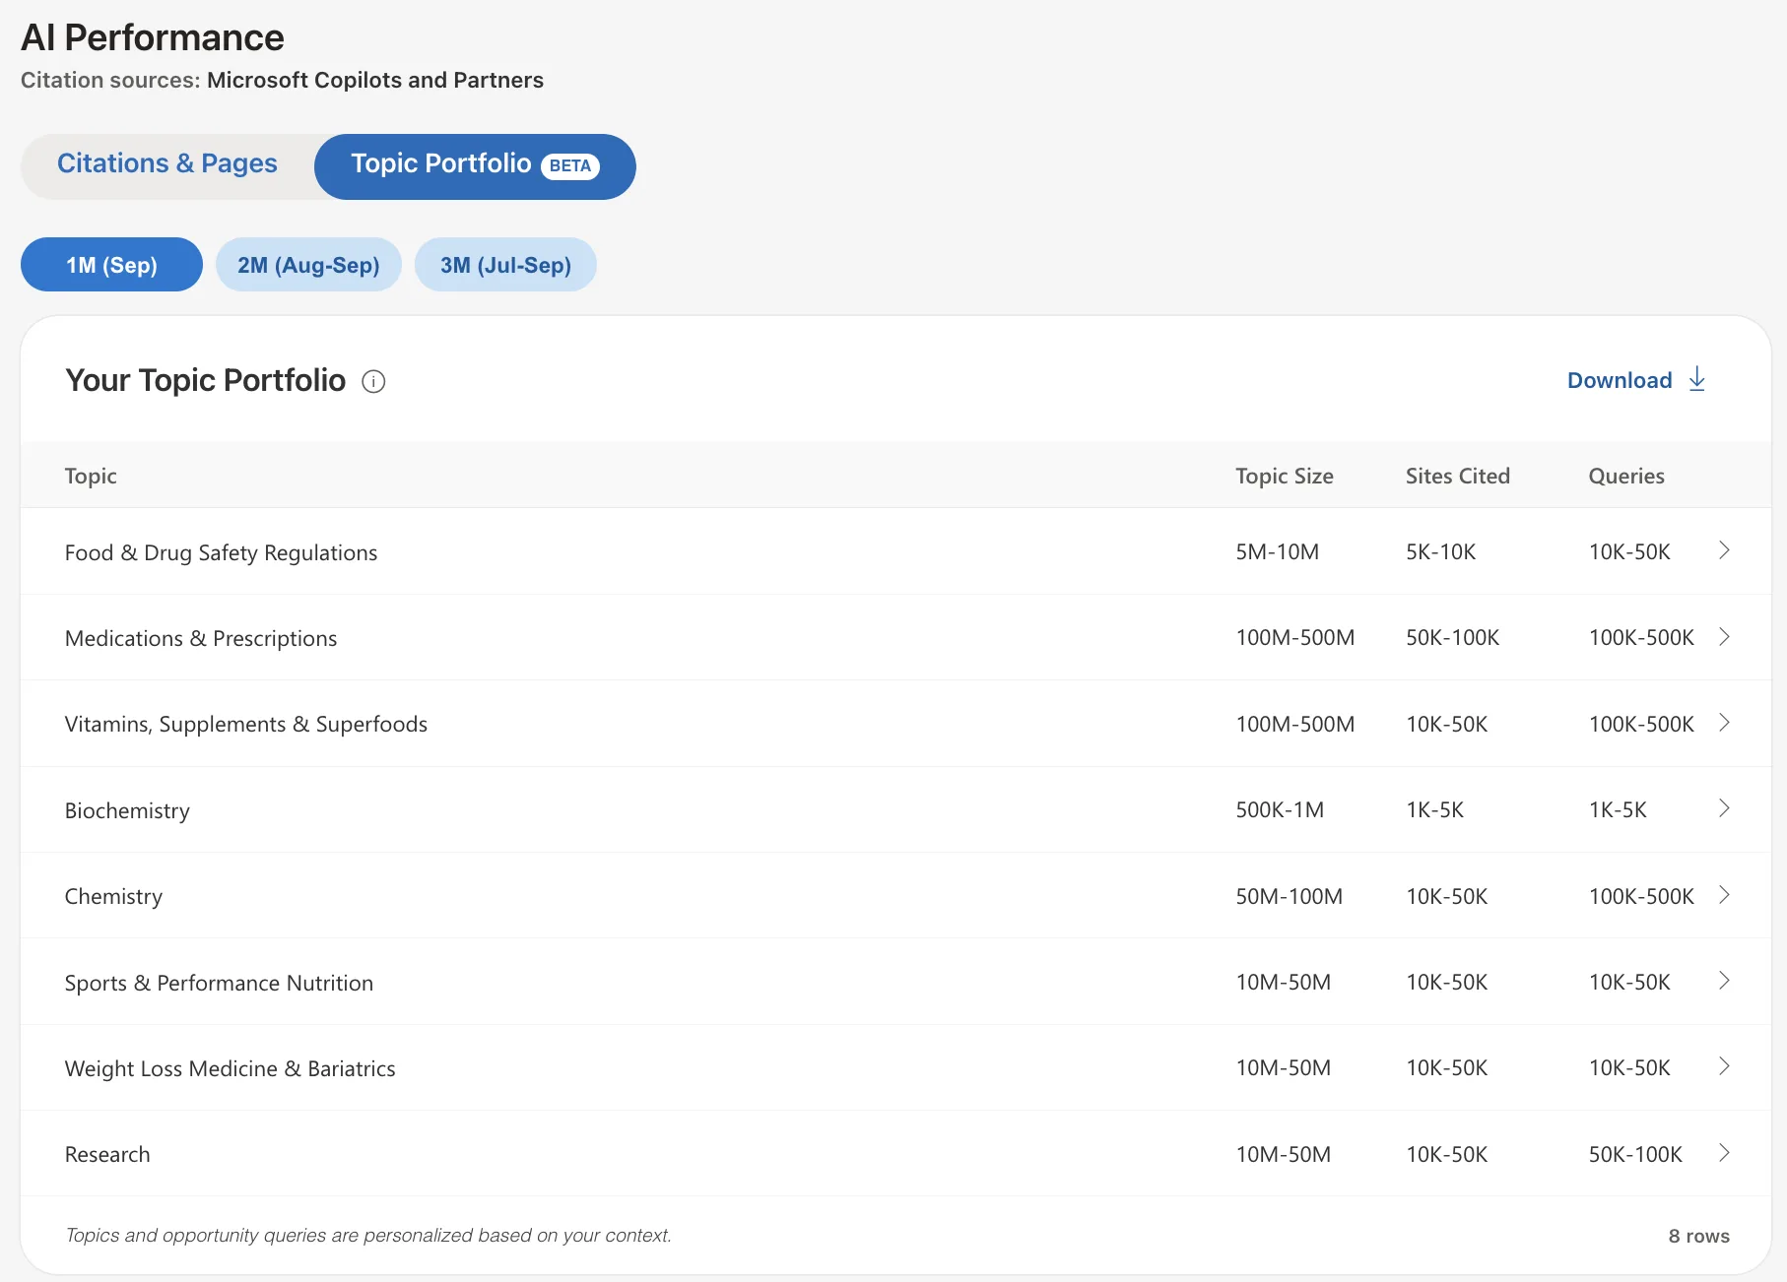Switch to the Citations & Pages tab
This screenshot has width=1787, height=1282.
(167, 163)
